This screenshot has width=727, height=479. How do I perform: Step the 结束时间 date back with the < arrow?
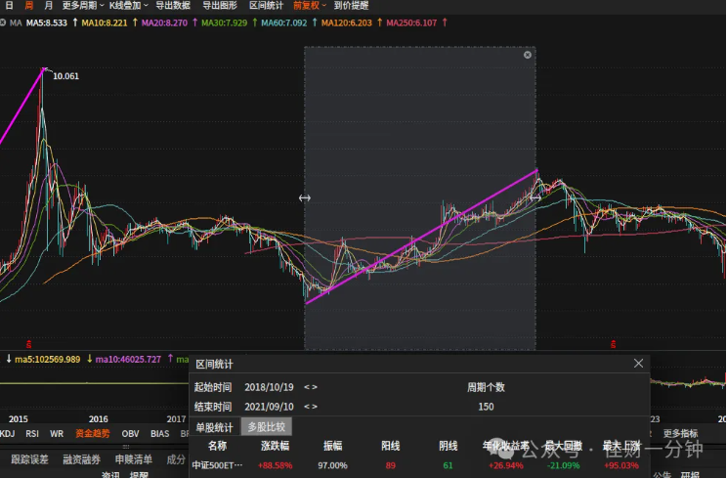pos(306,407)
